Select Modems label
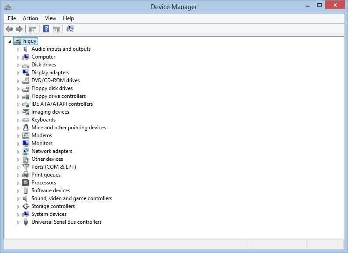This screenshot has height=253, width=348. pos(42,135)
